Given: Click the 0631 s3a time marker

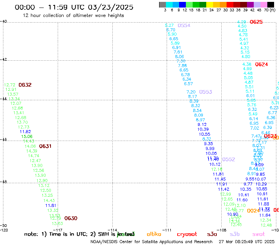Looking at the screenshot, I should coord(45,146).
